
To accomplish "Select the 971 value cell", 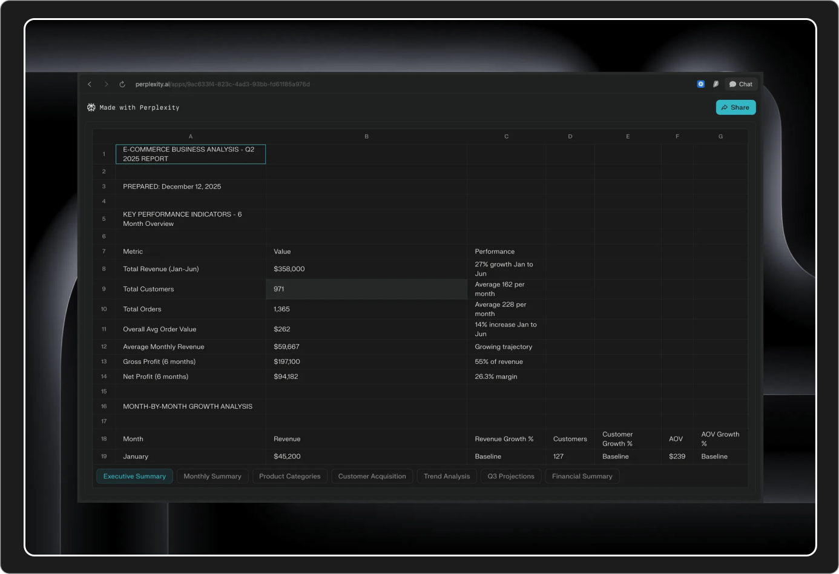I will (x=366, y=289).
